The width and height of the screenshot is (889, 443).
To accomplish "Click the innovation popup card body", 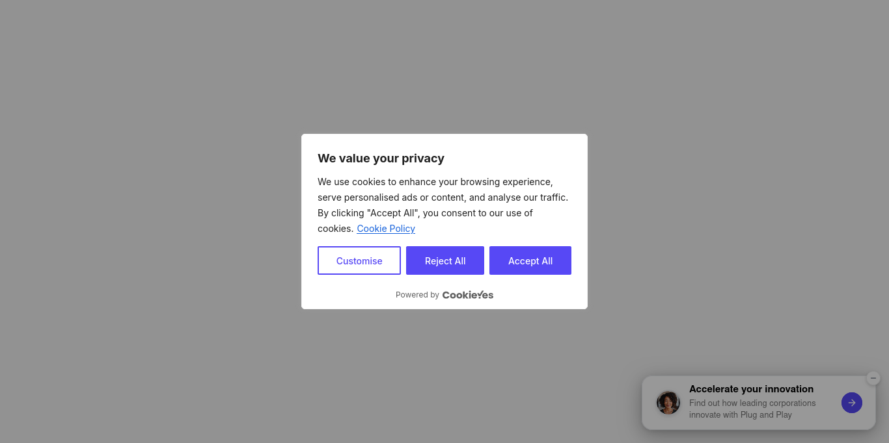I will [758, 403].
